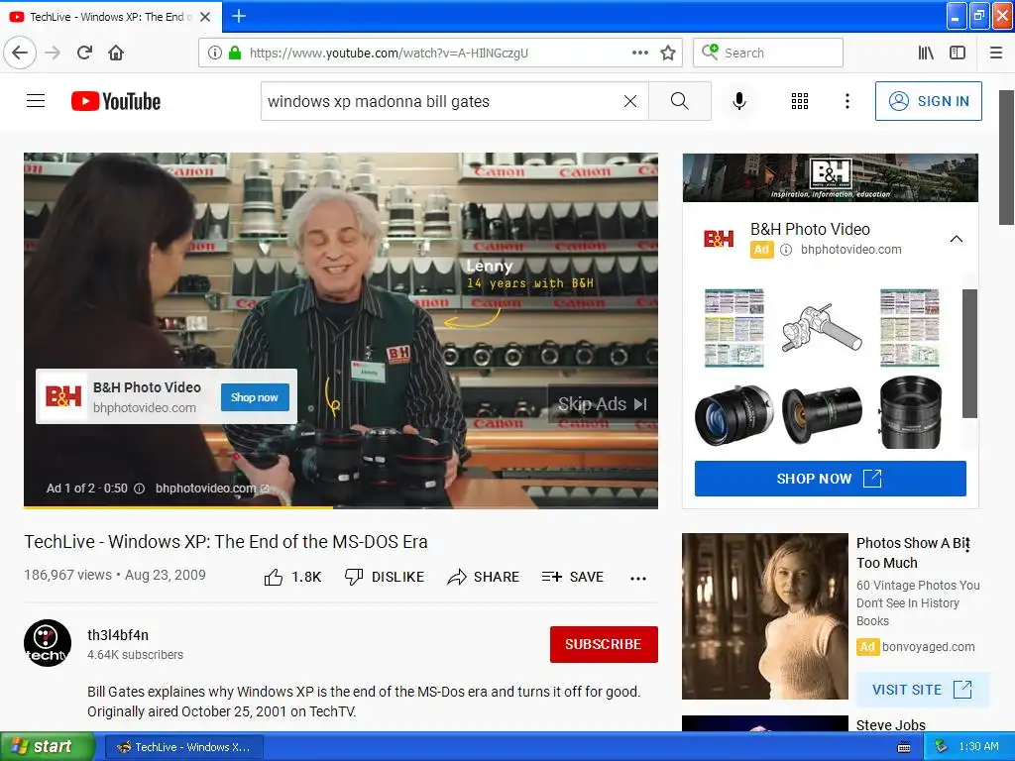Open YouTube apps grid
The height and width of the screenshot is (761, 1015).
pos(800,101)
